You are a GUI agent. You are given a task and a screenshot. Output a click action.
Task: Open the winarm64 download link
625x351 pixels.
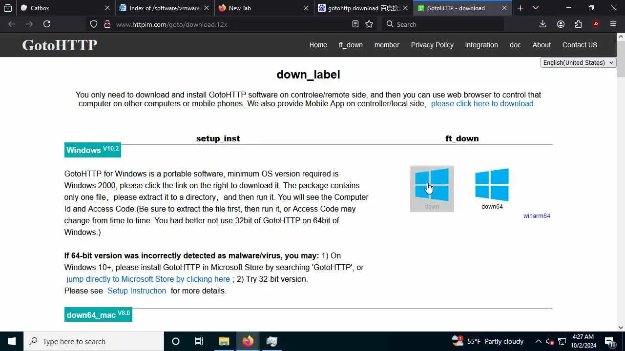(x=537, y=216)
